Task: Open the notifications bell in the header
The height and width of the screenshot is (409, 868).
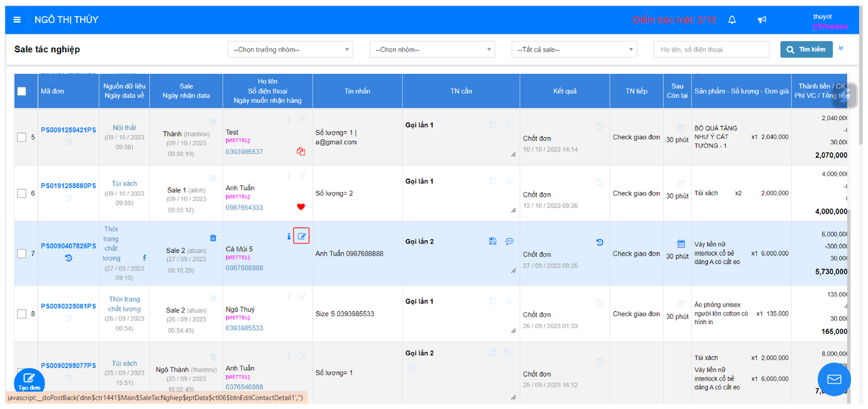Action: tap(732, 20)
